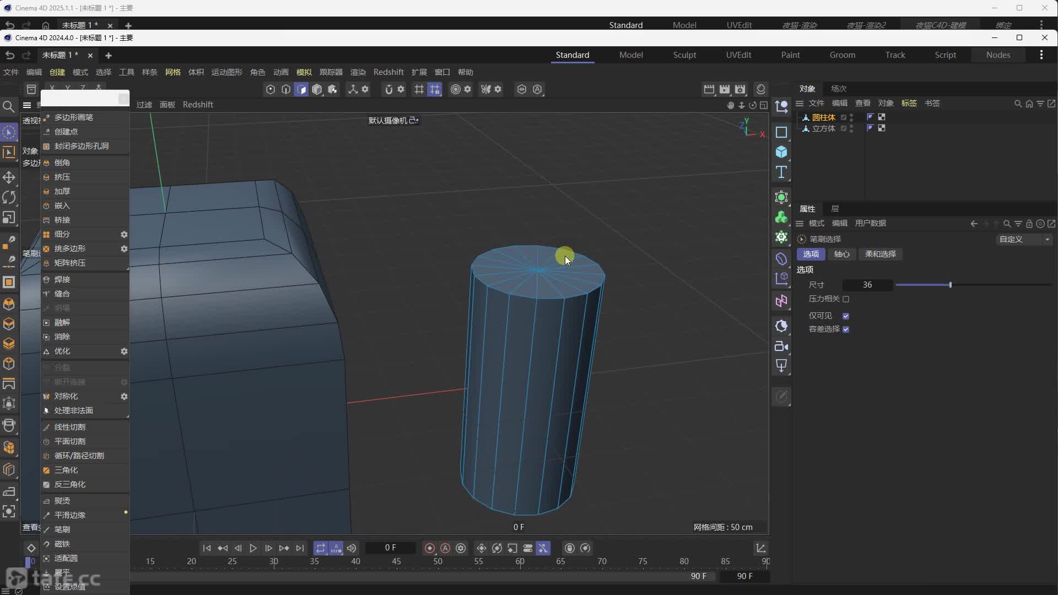Go to the start of the timeline
1058x595 pixels.
(x=207, y=548)
